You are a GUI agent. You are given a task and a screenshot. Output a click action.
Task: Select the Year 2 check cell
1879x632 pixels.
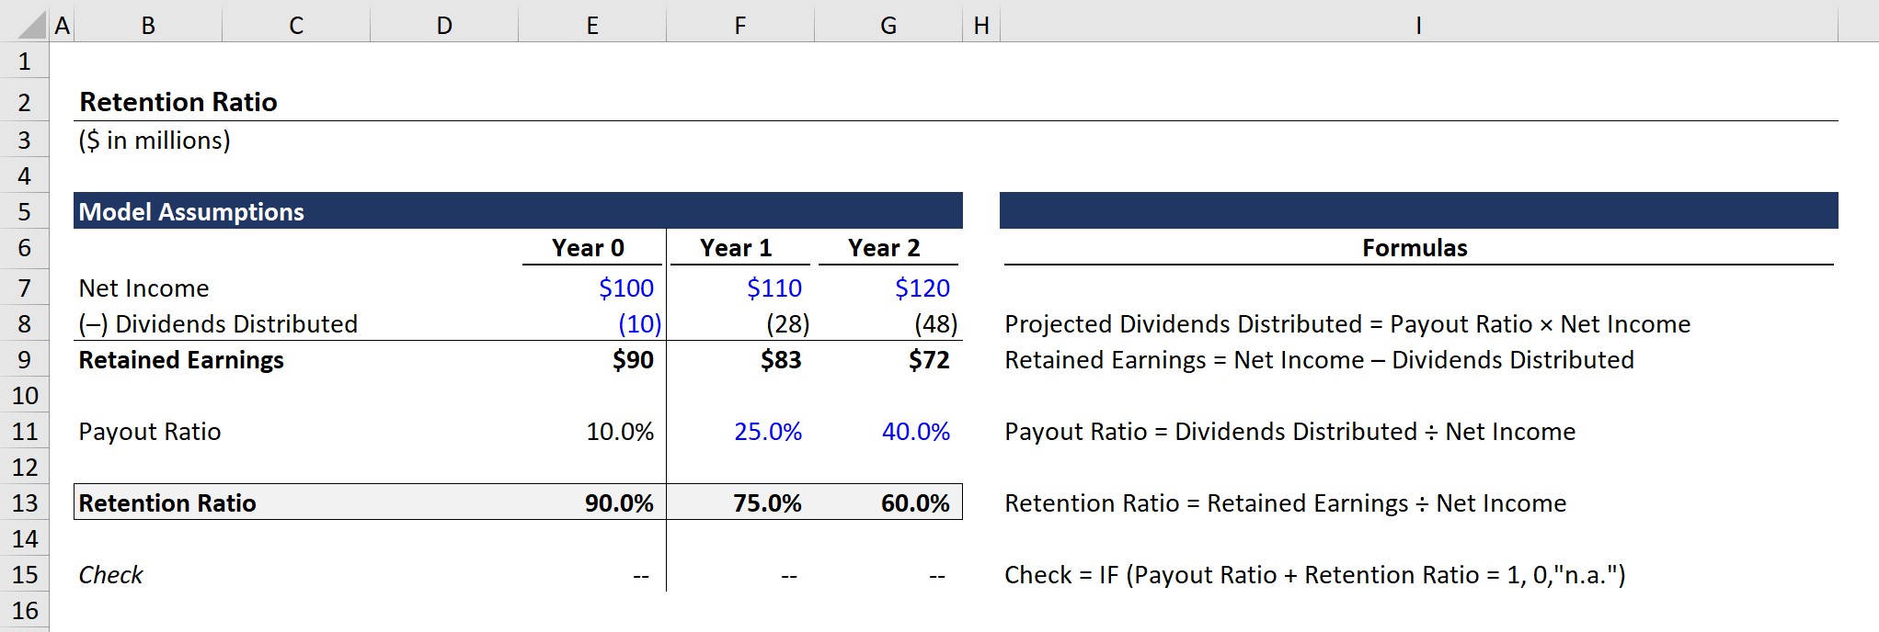(937, 576)
